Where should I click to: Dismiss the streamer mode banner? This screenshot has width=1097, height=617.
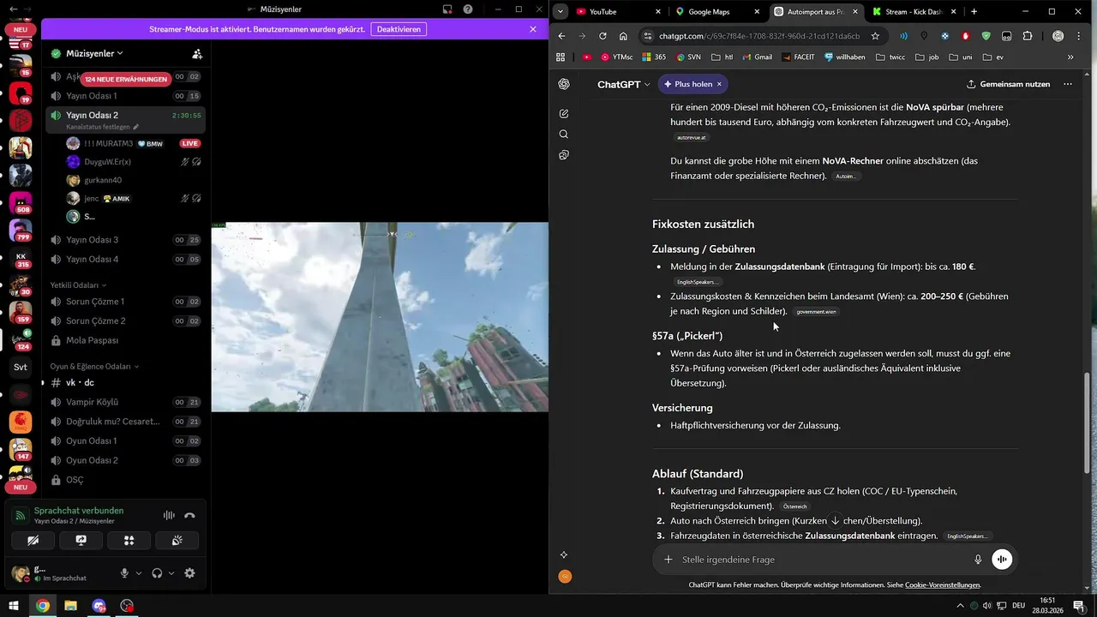[x=533, y=29]
